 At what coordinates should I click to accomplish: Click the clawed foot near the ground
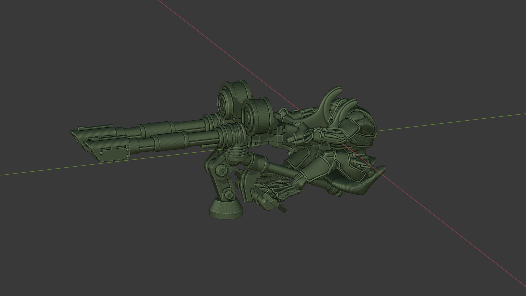270,190
